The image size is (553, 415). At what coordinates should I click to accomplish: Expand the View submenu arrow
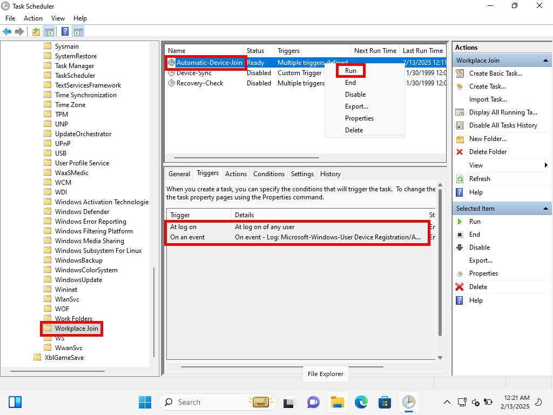coord(546,165)
